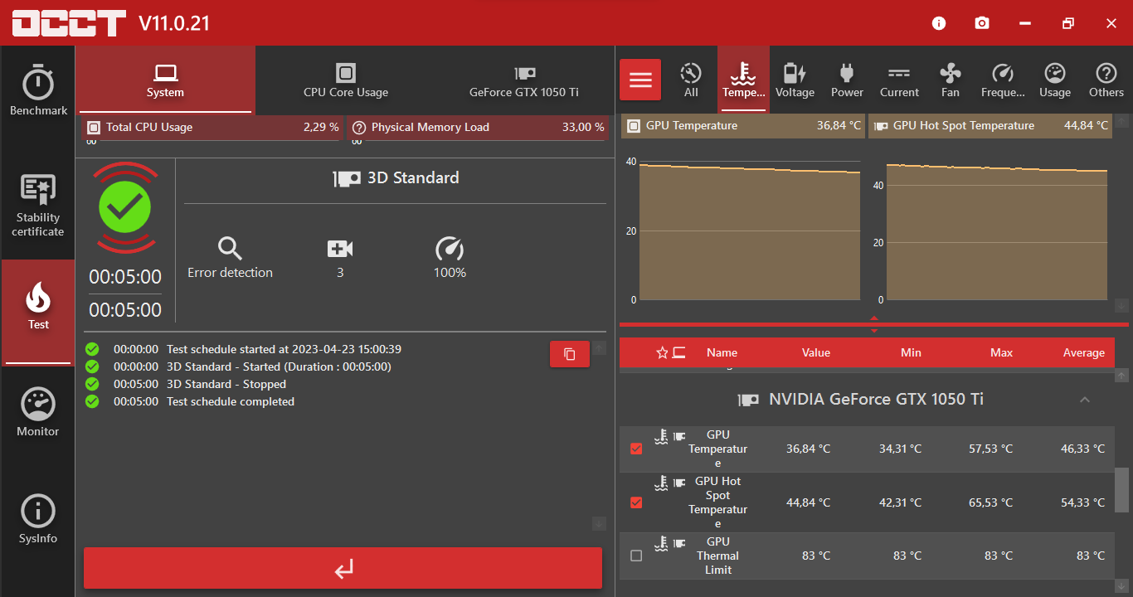This screenshot has width=1133, height=597.
Task: Click the 54,33 °C average value cell
Action: coord(1082,502)
